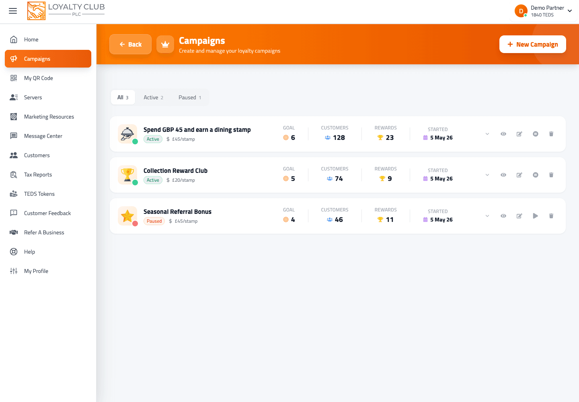579x402 pixels.
Task: Open the Collection Reward Club campaign
Action: (175, 170)
